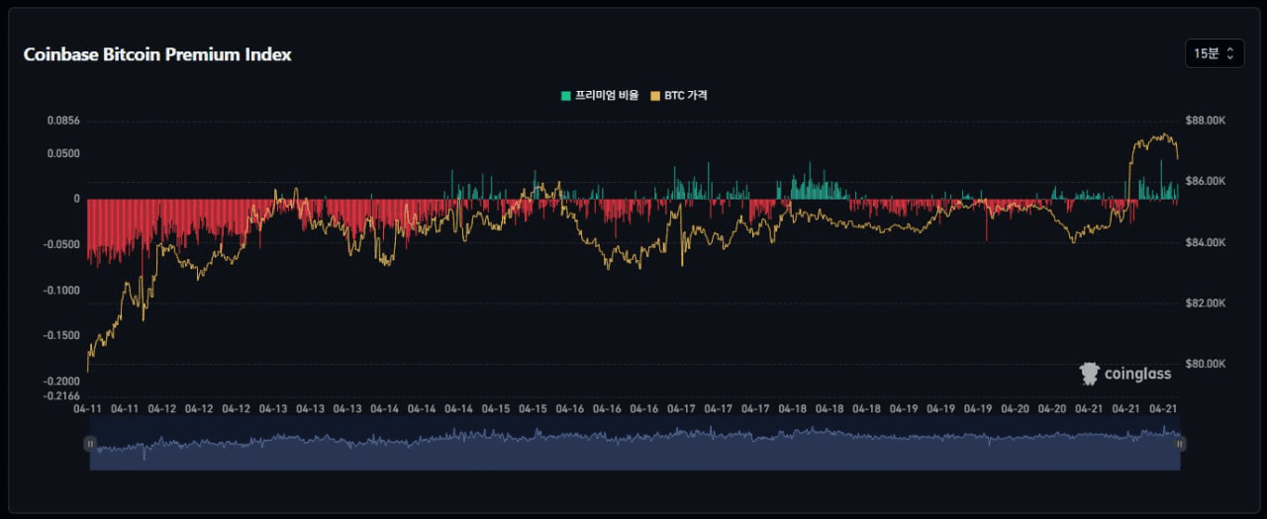Click the $84.00K price axis label
This screenshot has width=1267, height=519.
[1207, 243]
